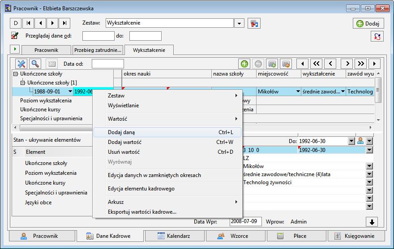The width and height of the screenshot is (394, 249).
Task: Collapse the top Ukończone szkoły tree node
Action: 16,74
